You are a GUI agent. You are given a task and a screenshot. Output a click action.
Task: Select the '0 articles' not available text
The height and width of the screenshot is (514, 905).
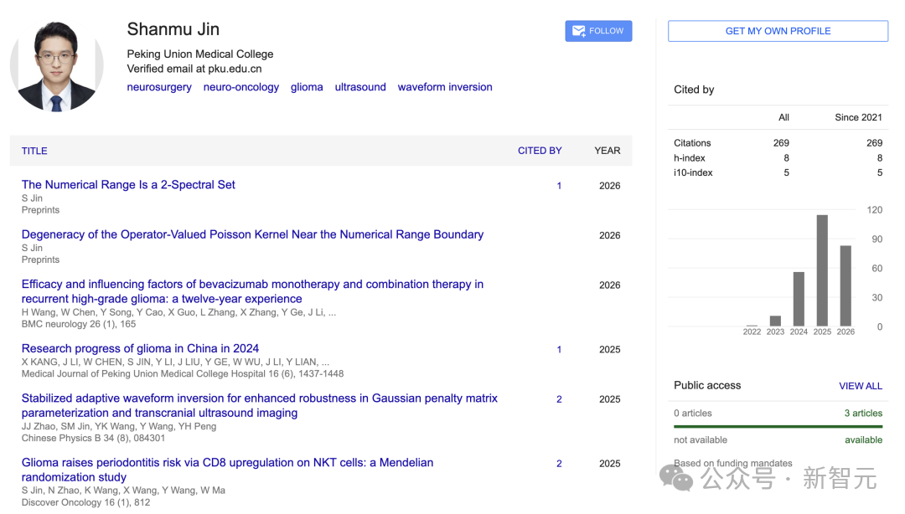693,413
